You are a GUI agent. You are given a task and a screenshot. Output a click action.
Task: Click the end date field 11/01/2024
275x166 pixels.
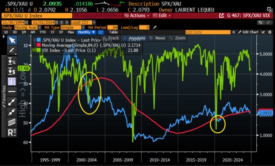pyautogui.click(x=43, y=22)
